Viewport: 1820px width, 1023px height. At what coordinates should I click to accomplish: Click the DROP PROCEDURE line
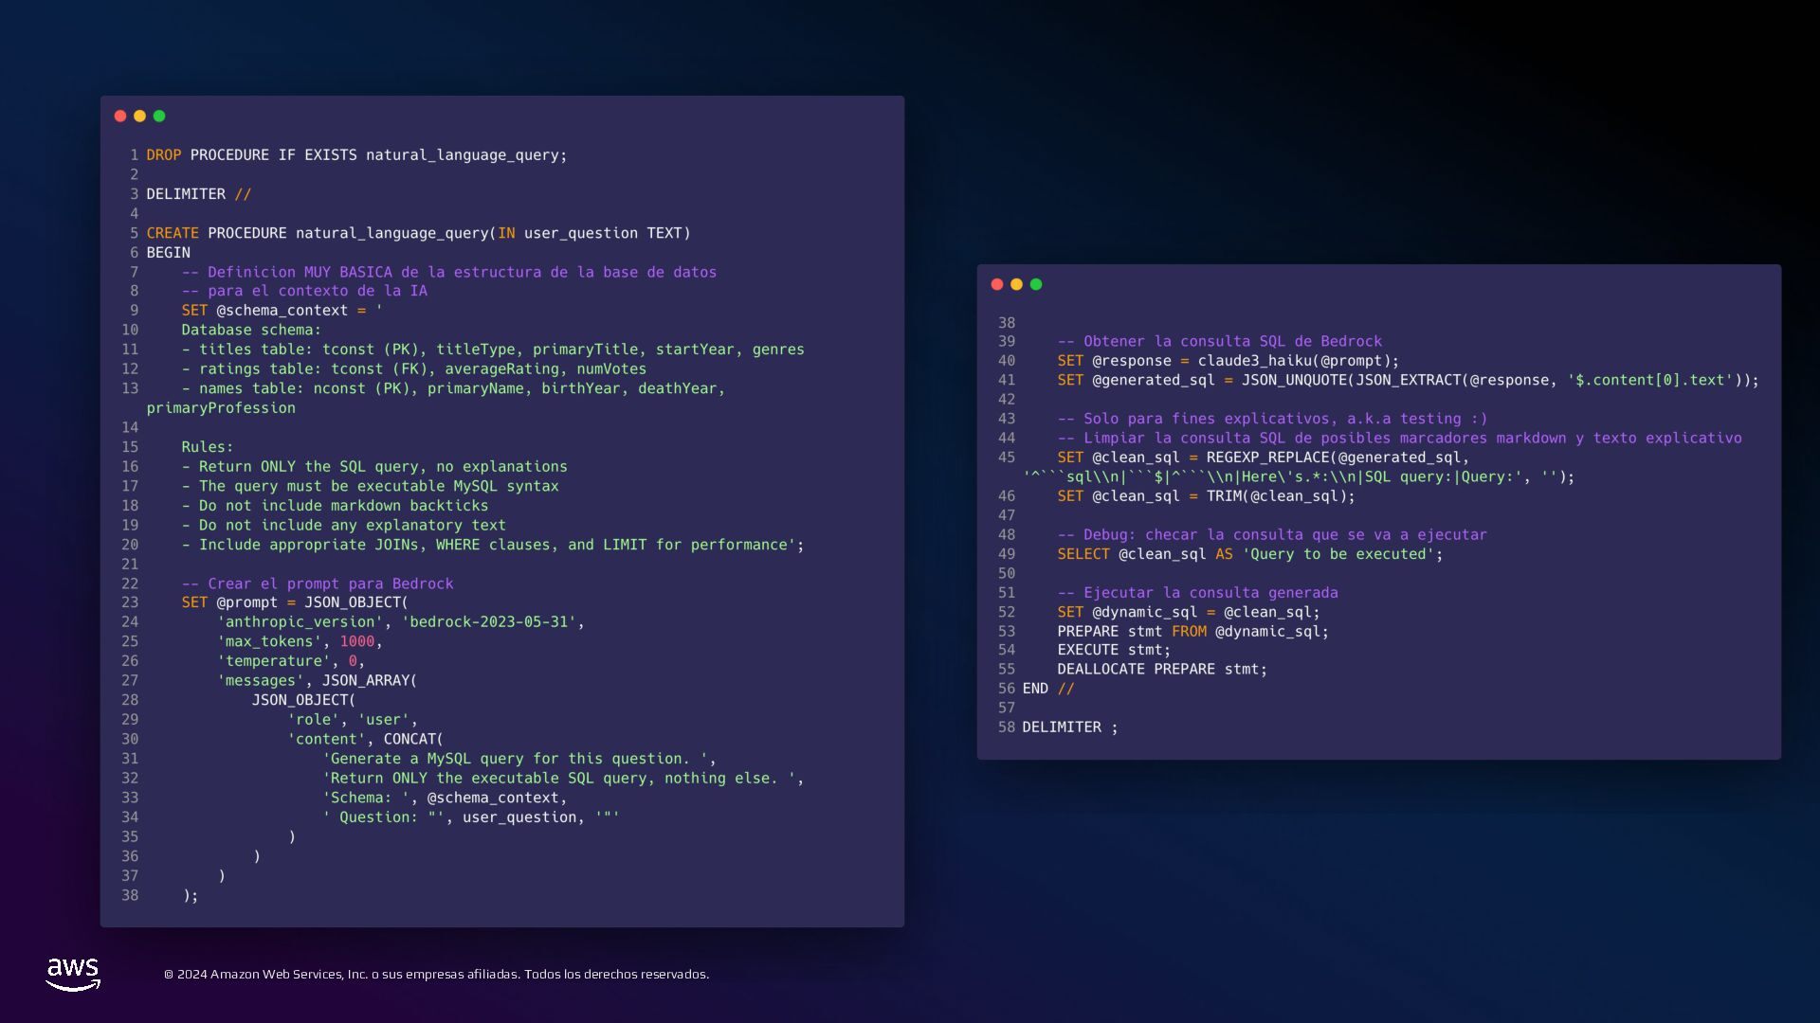coord(356,155)
